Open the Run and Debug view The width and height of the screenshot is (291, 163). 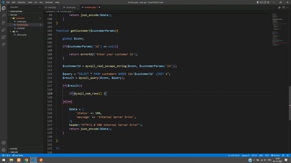click(x=4, y=30)
